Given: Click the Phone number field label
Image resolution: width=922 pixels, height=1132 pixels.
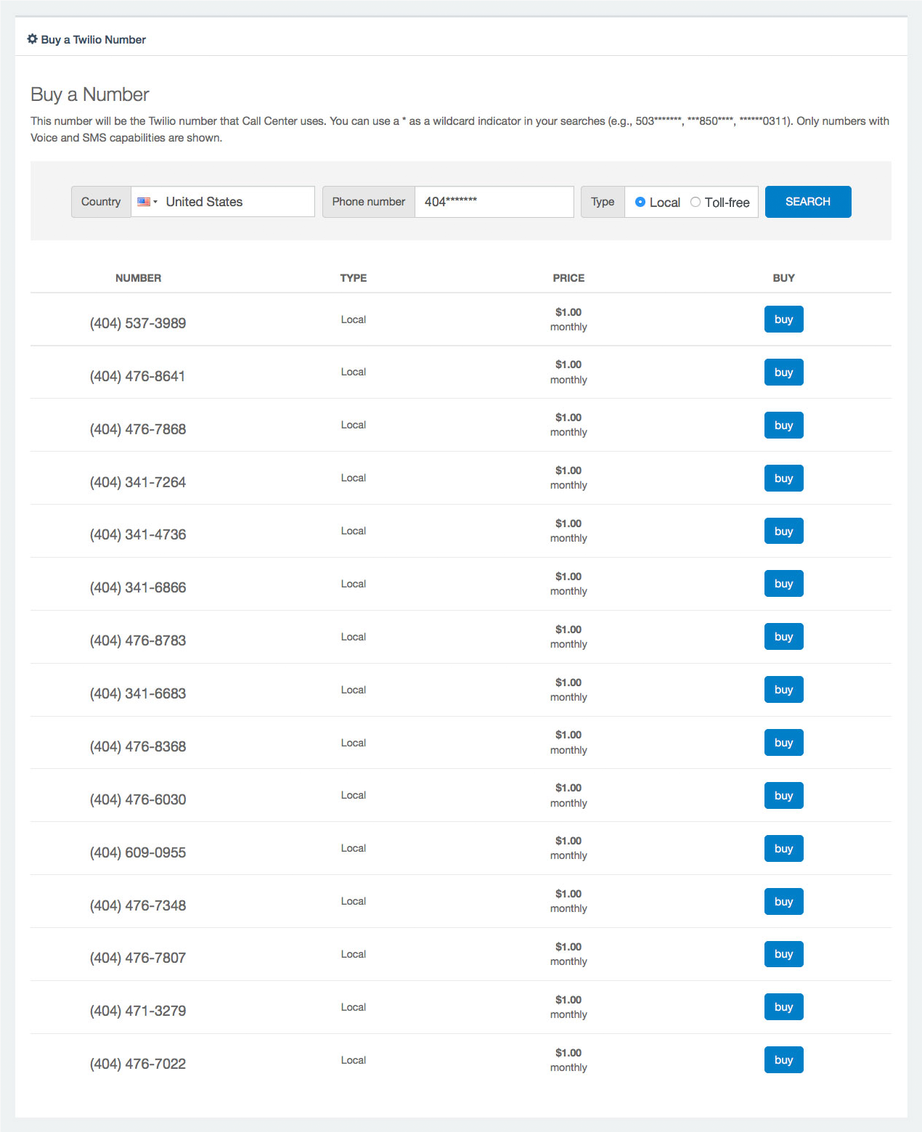Looking at the screenshot, I should (368, 202).
